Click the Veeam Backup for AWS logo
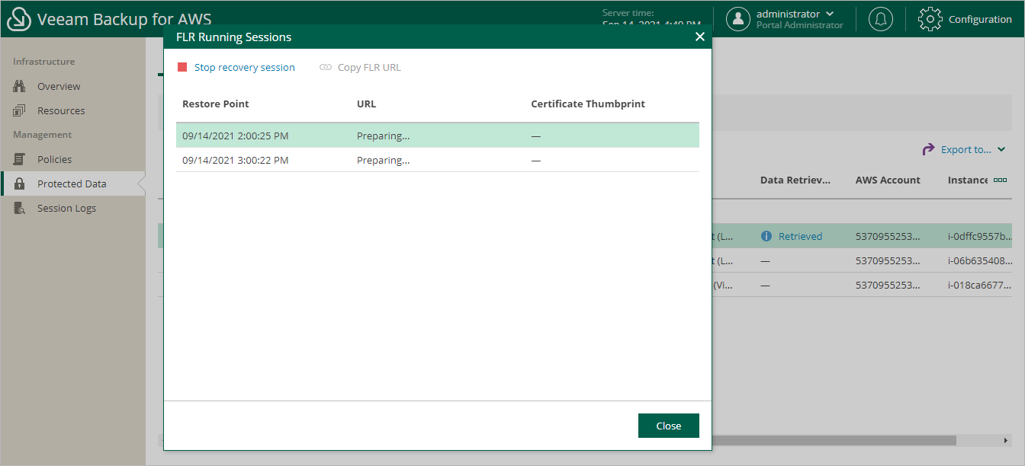The image size is (1025, 466). pyautogui.click(x=17, y=18)
